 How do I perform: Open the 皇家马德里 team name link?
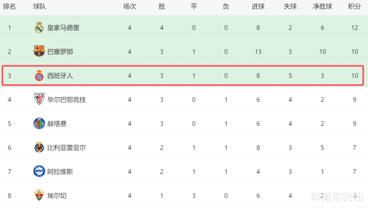click(x=63, y=28)
